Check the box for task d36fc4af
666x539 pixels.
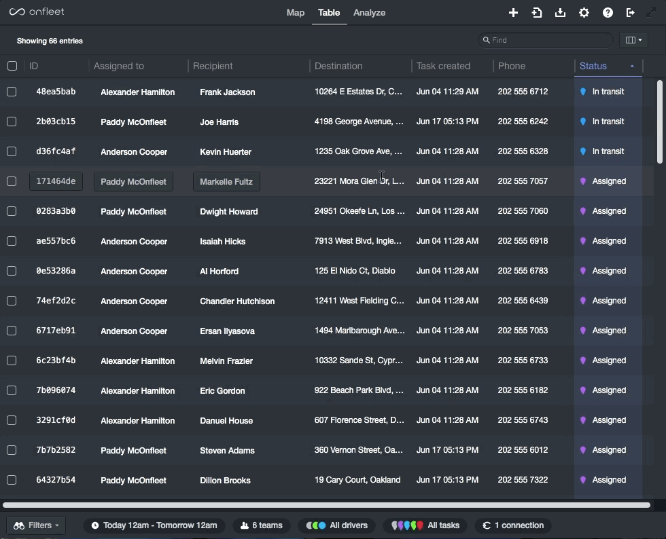point(12,151)
